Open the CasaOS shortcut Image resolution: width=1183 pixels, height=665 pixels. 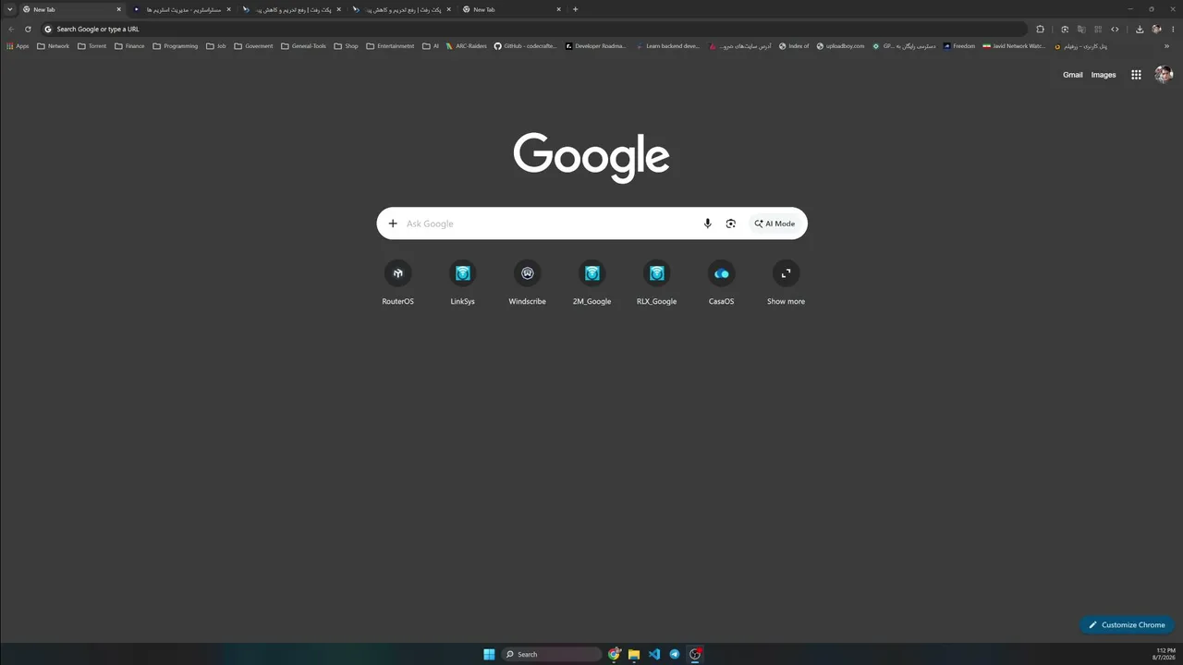tap(721, 283)
